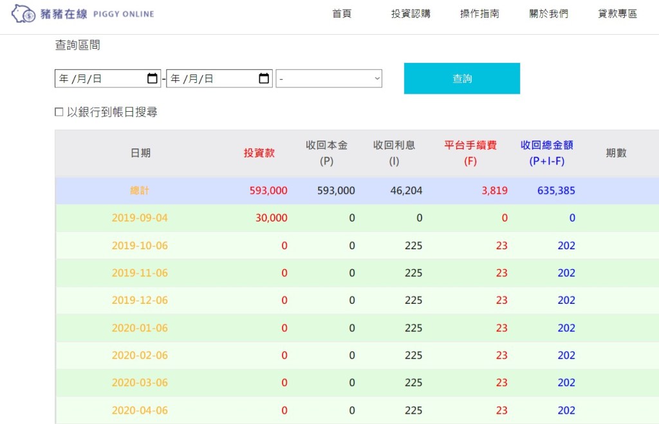
Task: Select the 2020-01-06 date entry
Action: 140,328
